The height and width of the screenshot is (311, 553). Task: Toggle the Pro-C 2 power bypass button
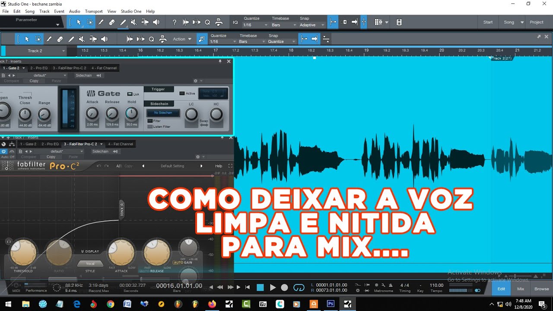4,151
